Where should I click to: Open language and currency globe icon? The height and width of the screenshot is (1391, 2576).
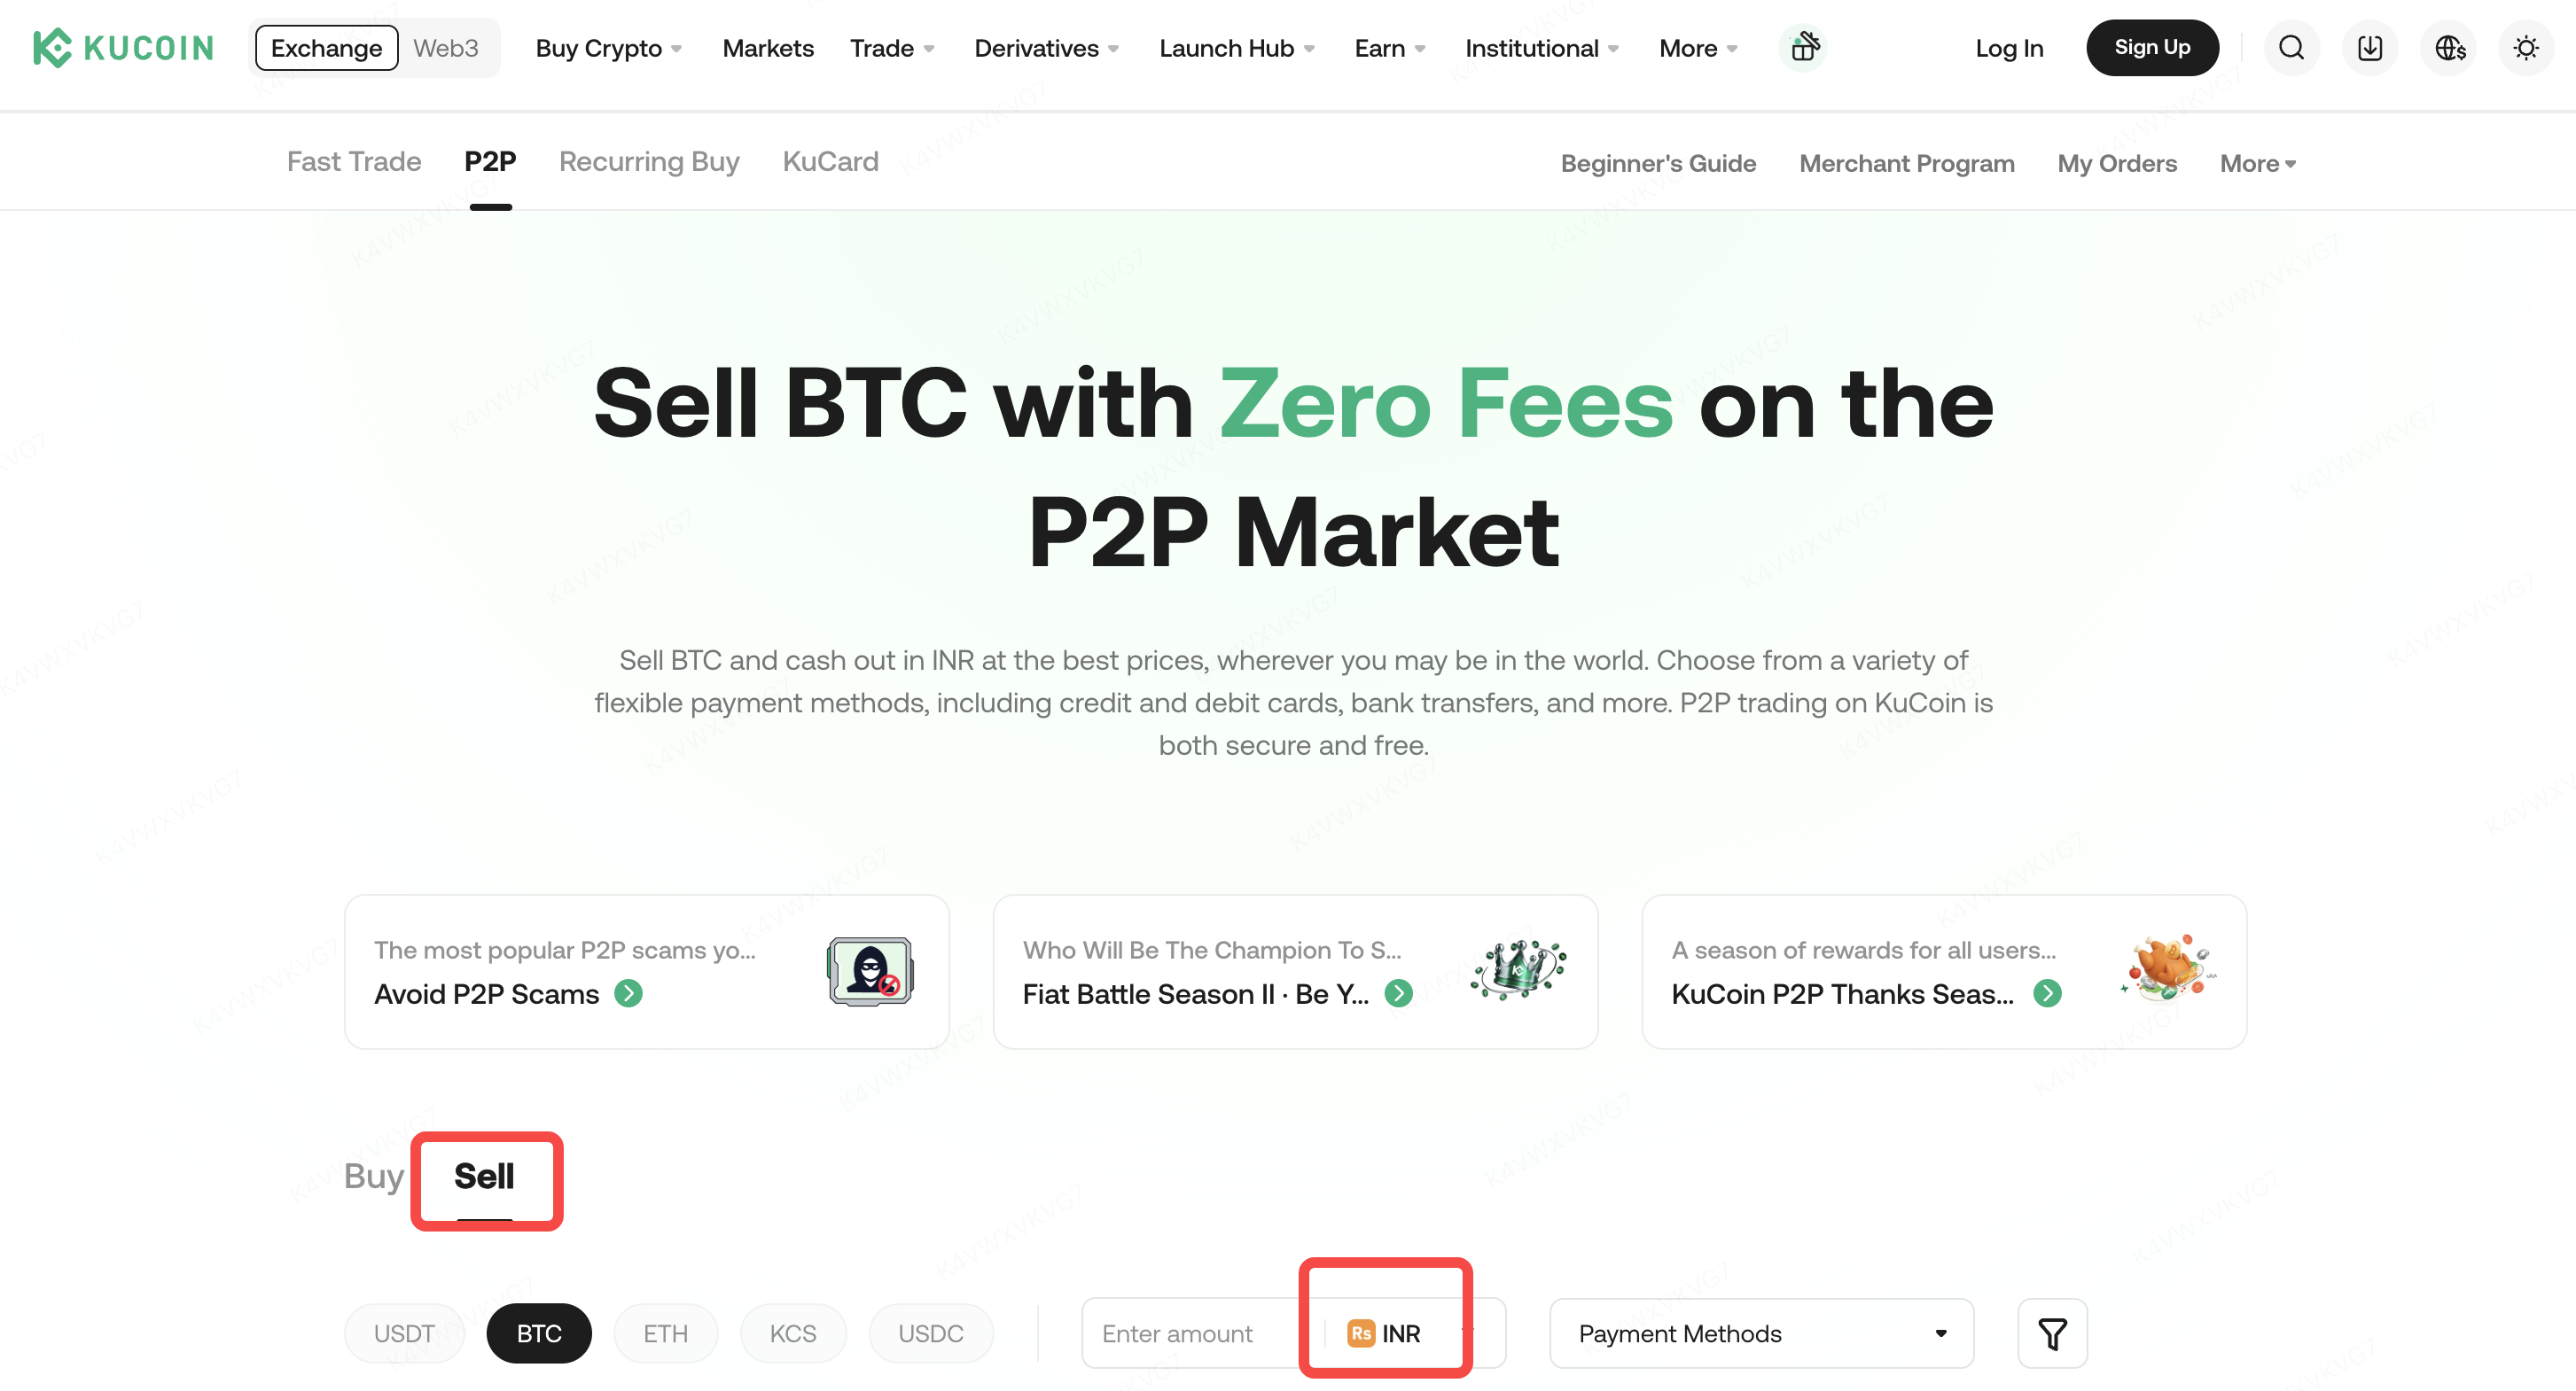pyautogui.click(x=2449, y=48)
